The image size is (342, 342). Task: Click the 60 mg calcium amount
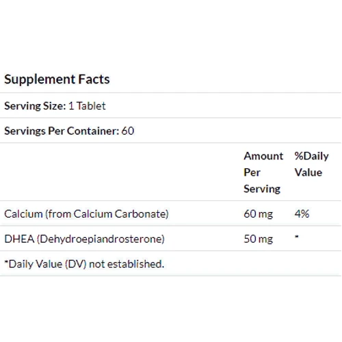click(x=258, y=214)
